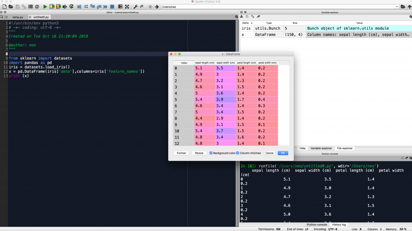Open the Help pane tab

tap(303, 148)
